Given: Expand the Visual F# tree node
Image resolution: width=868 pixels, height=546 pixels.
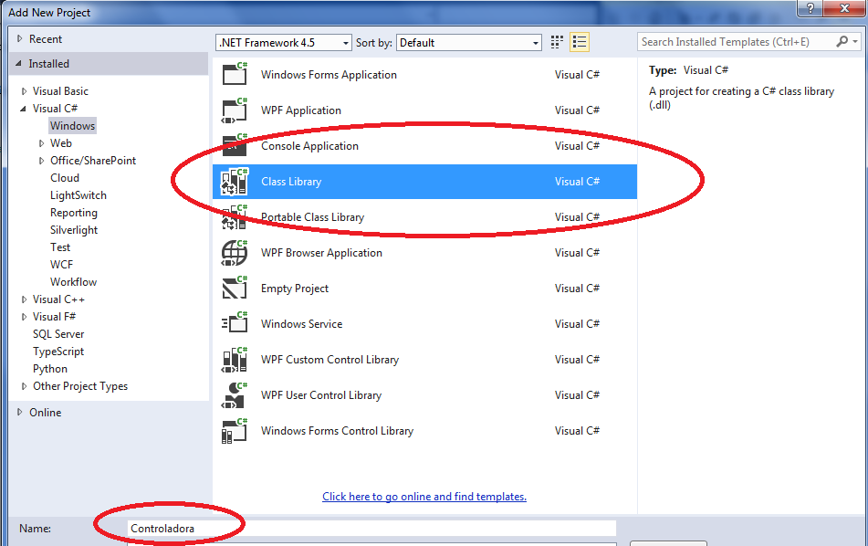Looking at the screenshot, I should point(24,317).
